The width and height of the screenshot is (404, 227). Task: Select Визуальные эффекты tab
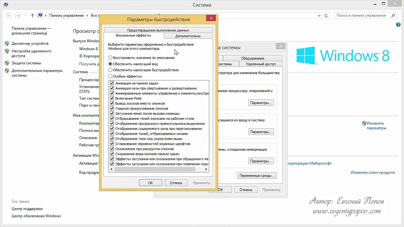(133, 35)
